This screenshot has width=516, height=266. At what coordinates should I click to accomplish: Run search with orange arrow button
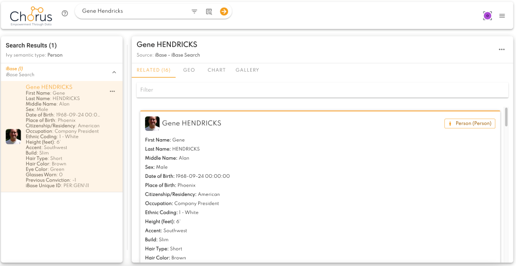tap(224, 11)
